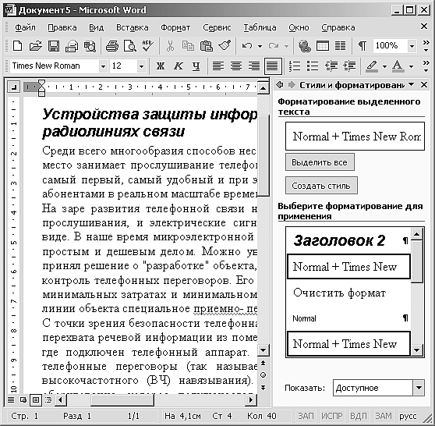
Task: Apply the font color letter A
Action: [x=398, y=66]
